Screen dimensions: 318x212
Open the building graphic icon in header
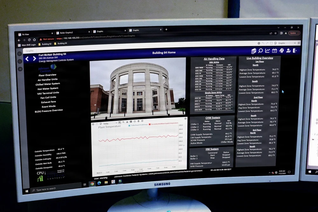(253, 51)
